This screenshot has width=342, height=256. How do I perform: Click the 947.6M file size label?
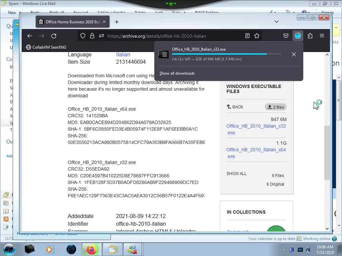(x=279, y=120)
